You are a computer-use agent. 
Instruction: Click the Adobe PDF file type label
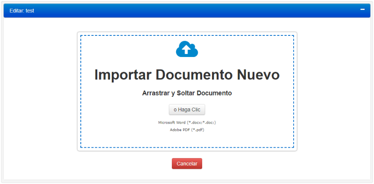[187, 130]
